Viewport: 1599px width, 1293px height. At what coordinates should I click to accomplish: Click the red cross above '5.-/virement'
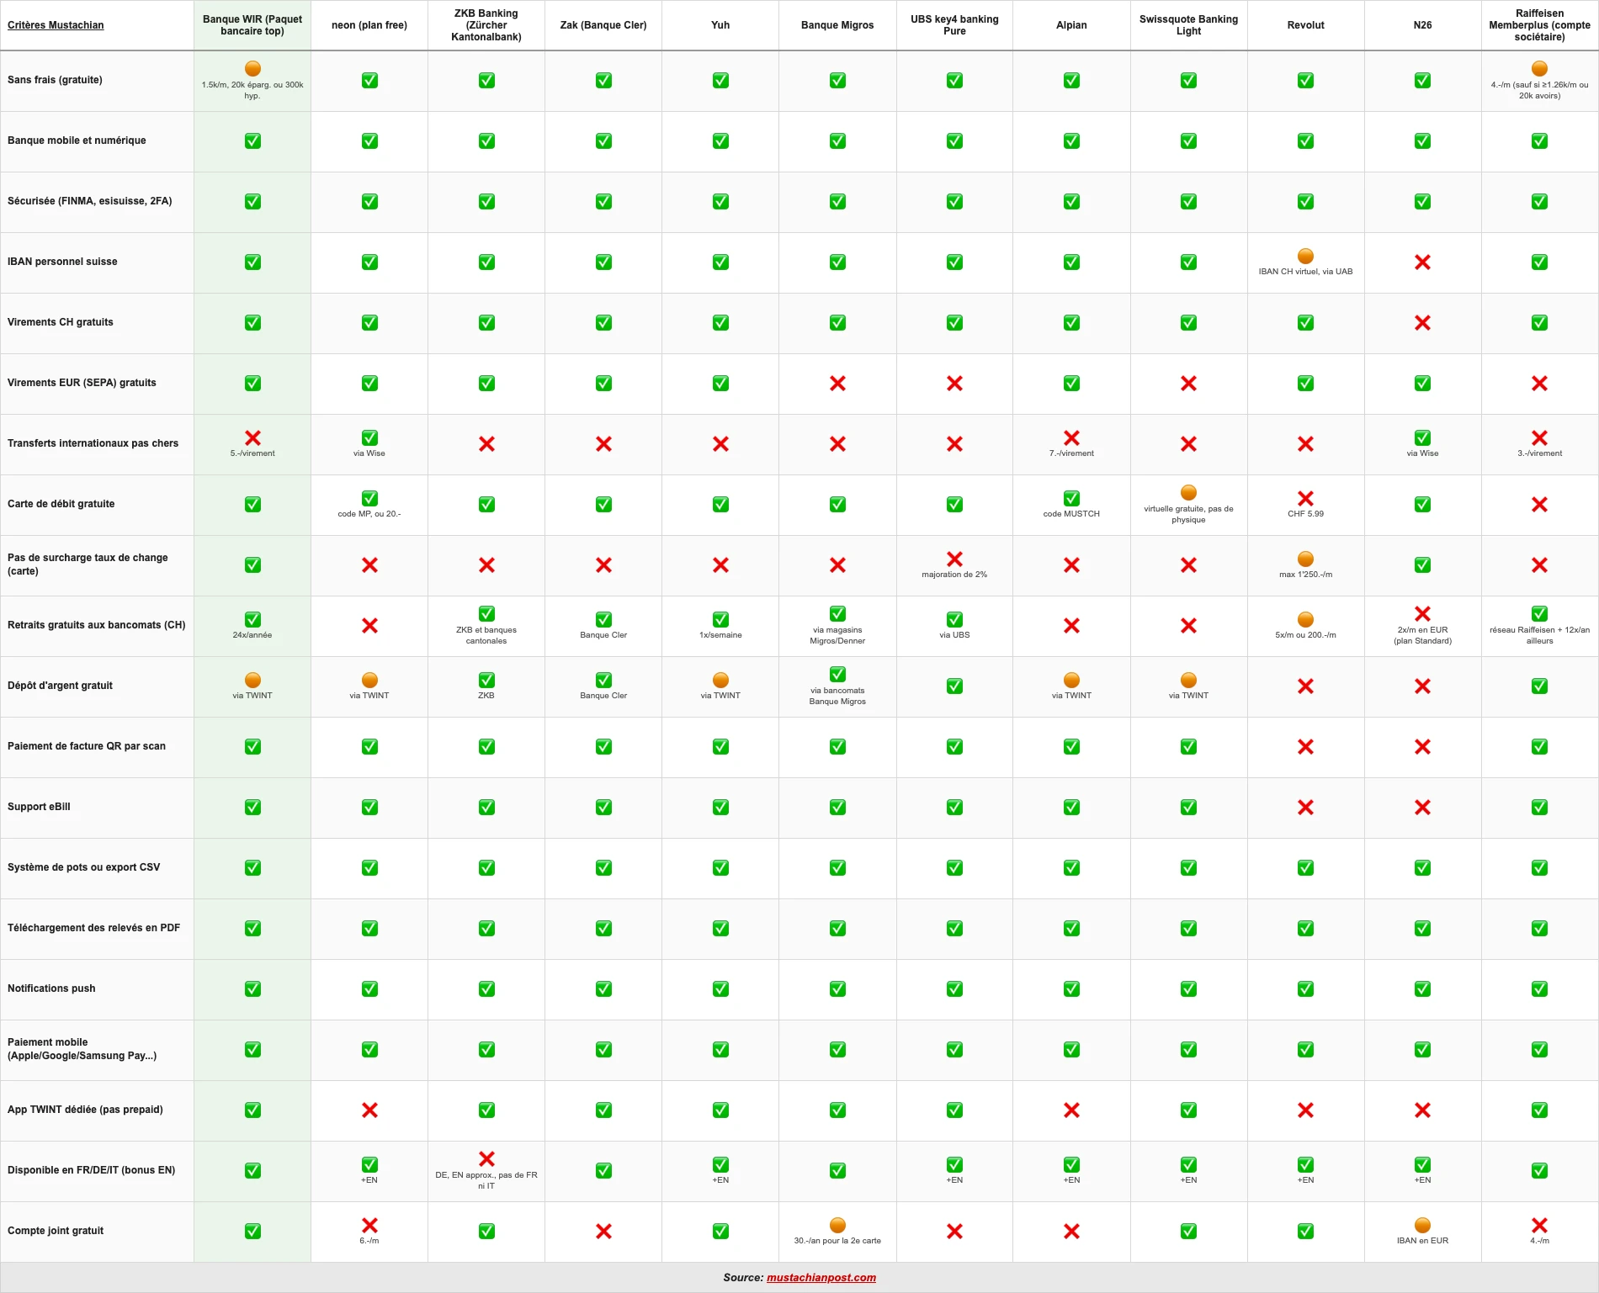point(252,438)
